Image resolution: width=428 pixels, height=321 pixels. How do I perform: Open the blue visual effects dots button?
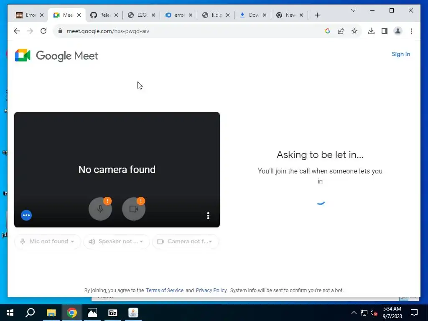[x=26, y=215]
